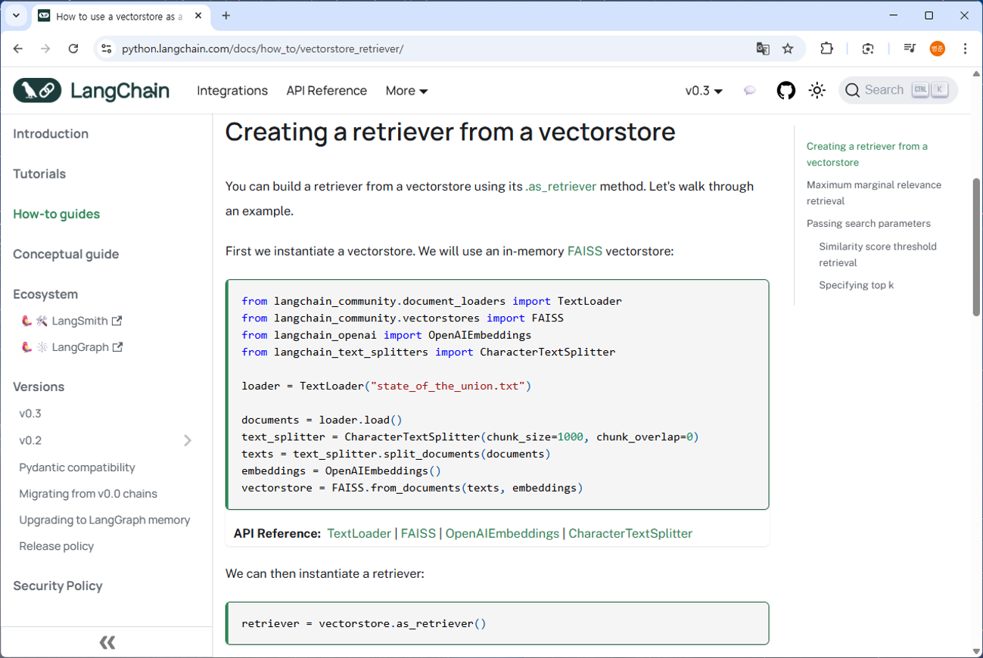Jump to Passing search parameters section

pos(869,224)
